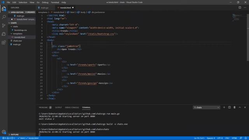Click the editor vertical scrollbar
Viewport: 249px width, 140px height.
pyautogui.click(x=248, y=37)
